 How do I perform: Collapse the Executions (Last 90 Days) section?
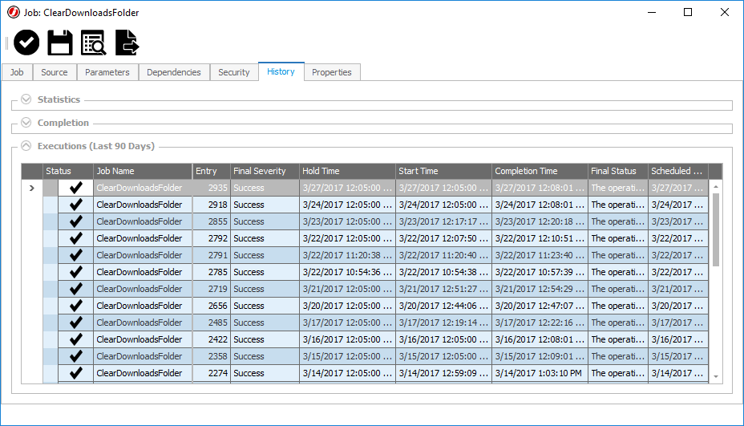26,146
